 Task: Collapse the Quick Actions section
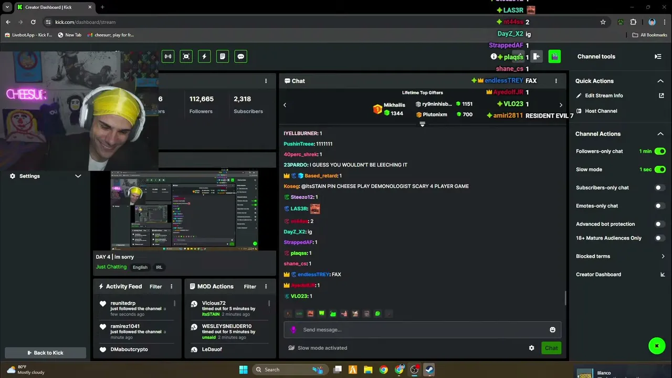660,81
